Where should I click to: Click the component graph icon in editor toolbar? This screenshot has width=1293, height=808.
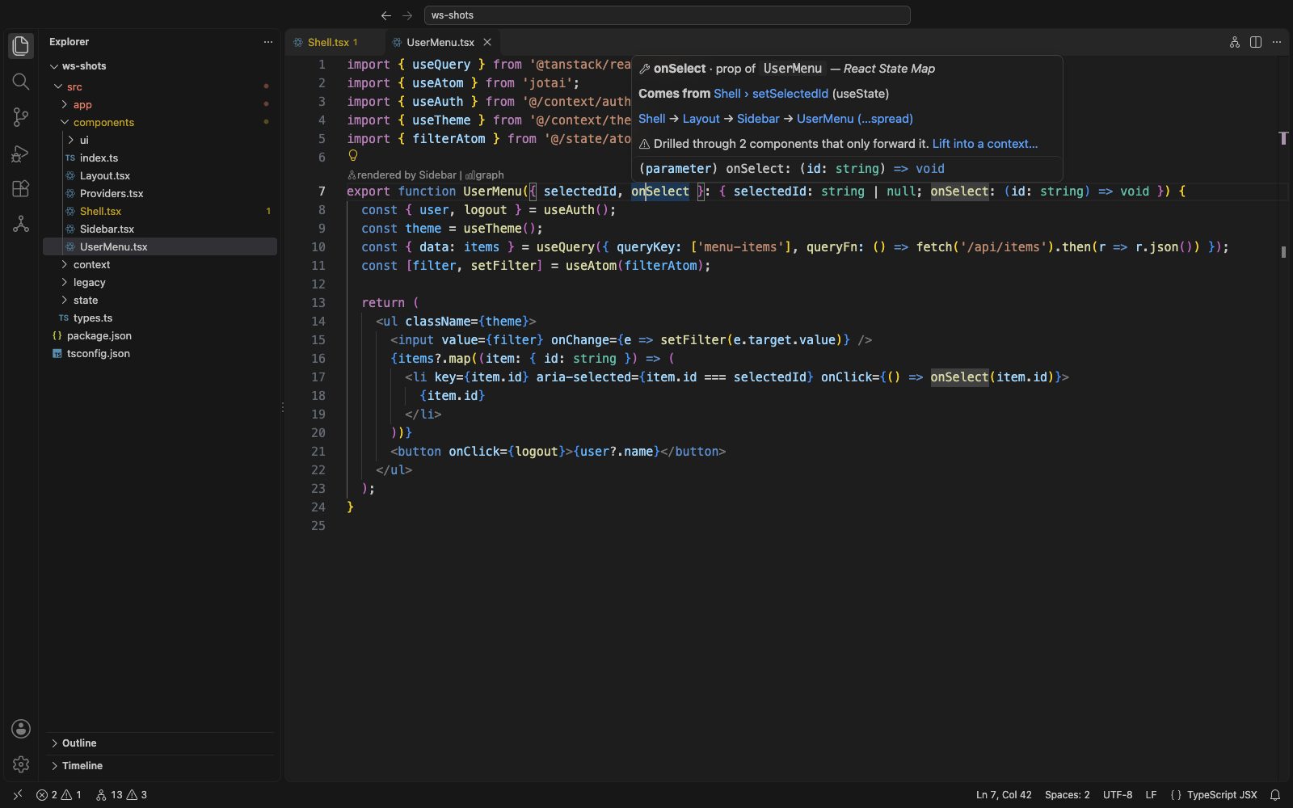coord(1235,42)
